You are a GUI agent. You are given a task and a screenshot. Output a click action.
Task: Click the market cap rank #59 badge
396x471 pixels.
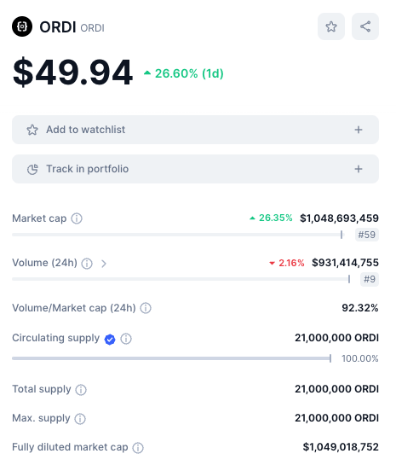click(x=367, y=235)
